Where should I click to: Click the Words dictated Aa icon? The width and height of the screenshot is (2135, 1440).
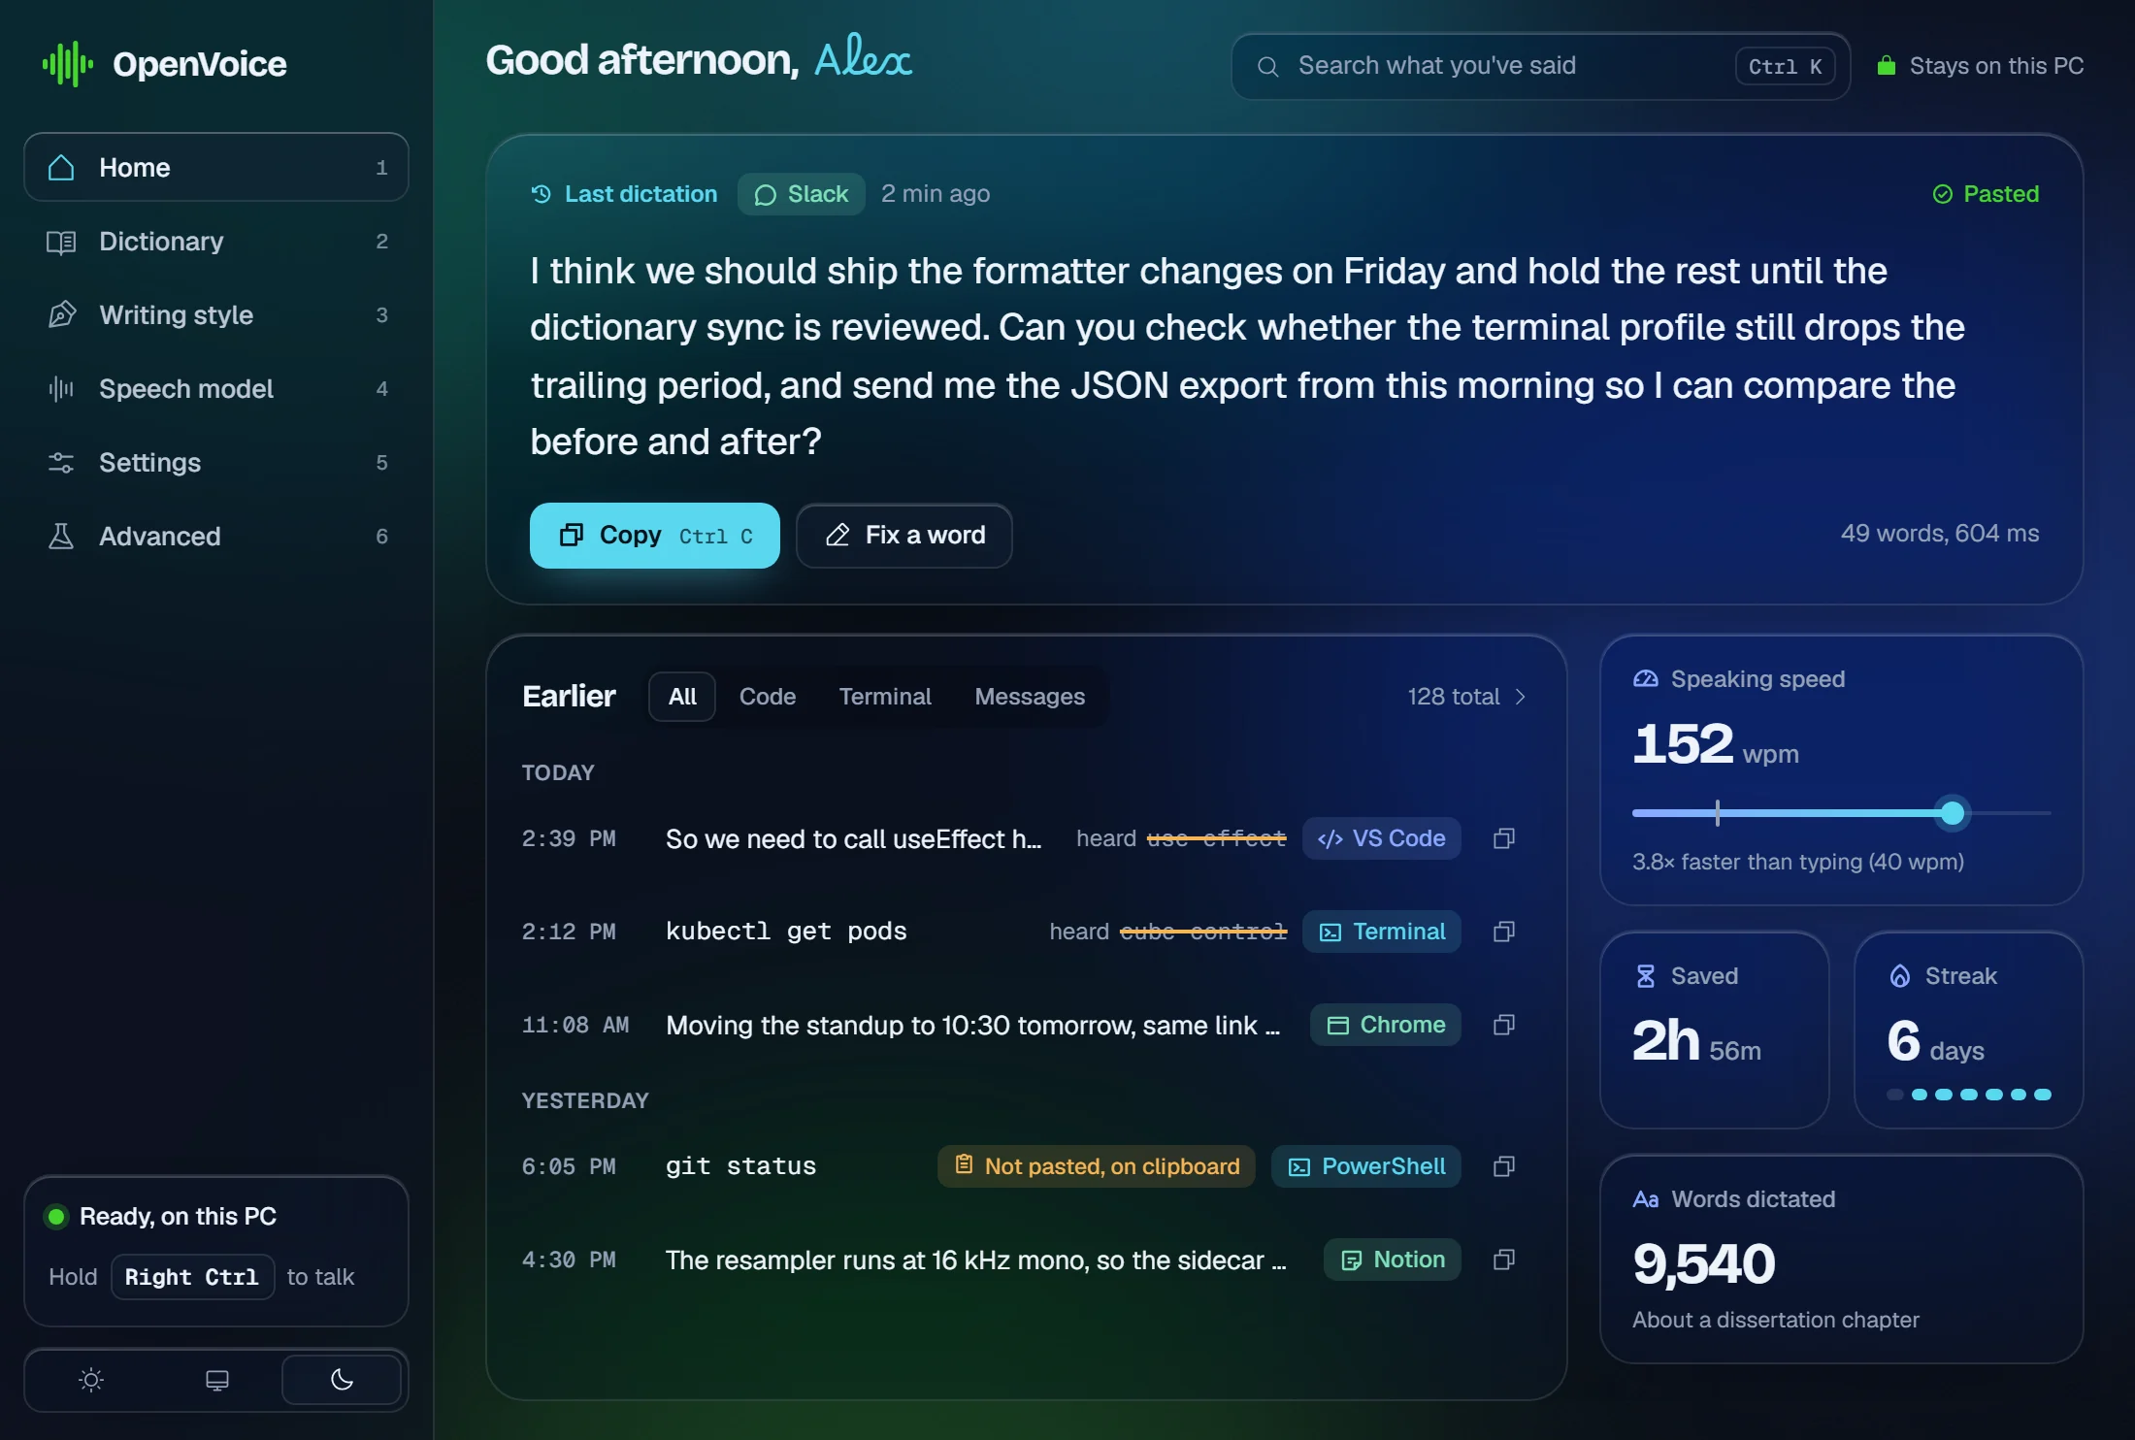click(x=1646, y=1199)
